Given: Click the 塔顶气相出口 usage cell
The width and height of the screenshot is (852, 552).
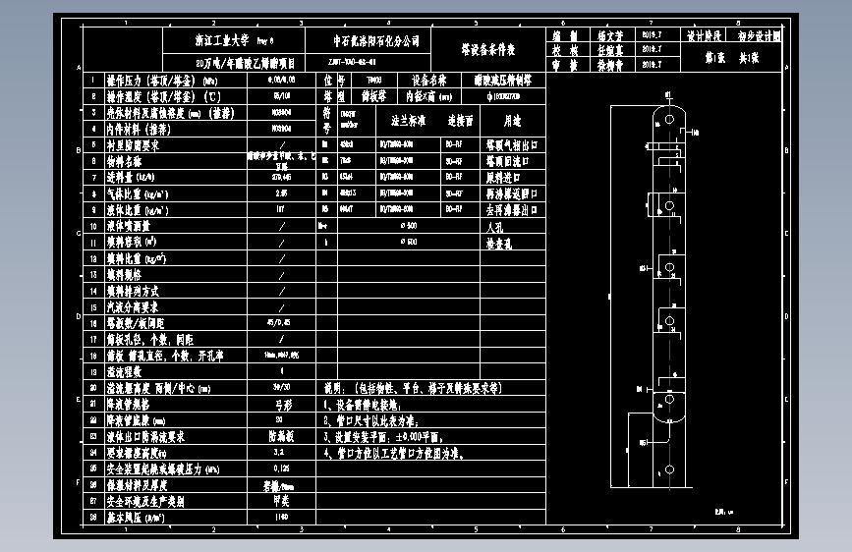Looking at the screenshot, I should coord(512,145).
